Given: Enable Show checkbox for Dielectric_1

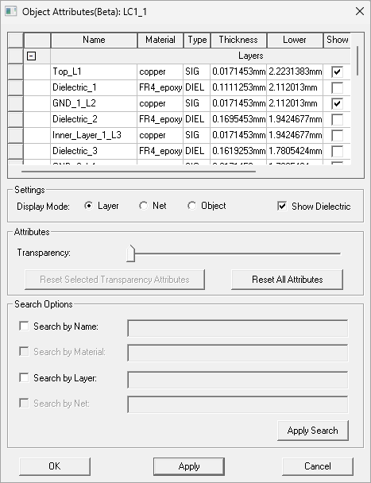Looking at the screenshot, I should click(337, 88).
